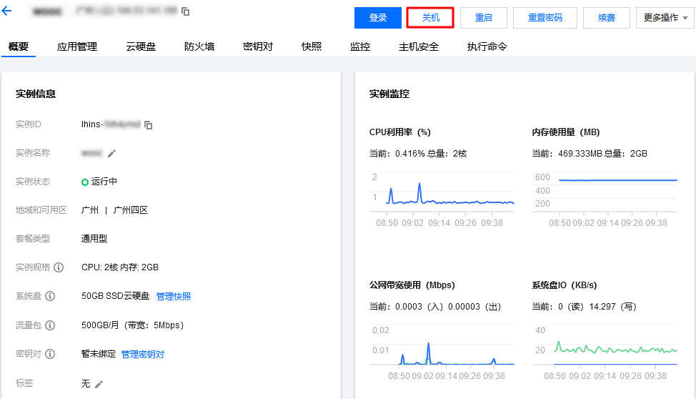Click info icon beside 实例规格
The width and height of the screenshot is (696, 399).
59,267
